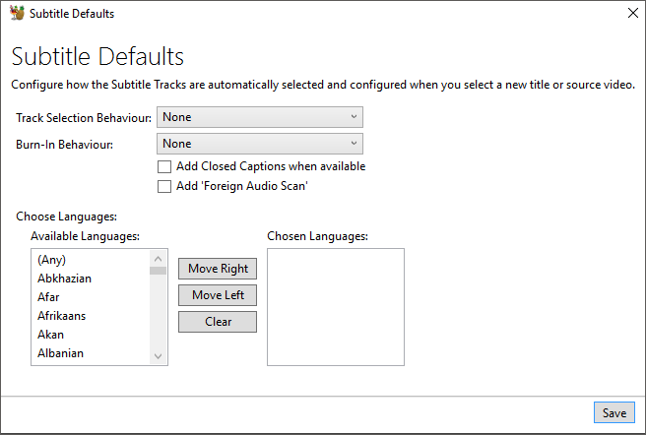Viewport: 646px width, 435px height.
Task: Click the language list scroll-down arrow
Action: 158,356
